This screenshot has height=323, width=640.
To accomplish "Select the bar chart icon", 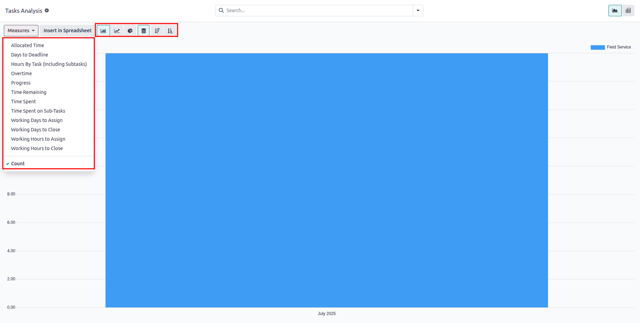I will pos(103,30).
